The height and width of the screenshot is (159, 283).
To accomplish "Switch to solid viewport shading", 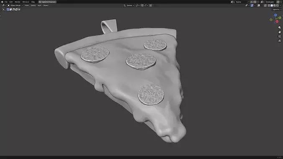I will coord(272,5).
